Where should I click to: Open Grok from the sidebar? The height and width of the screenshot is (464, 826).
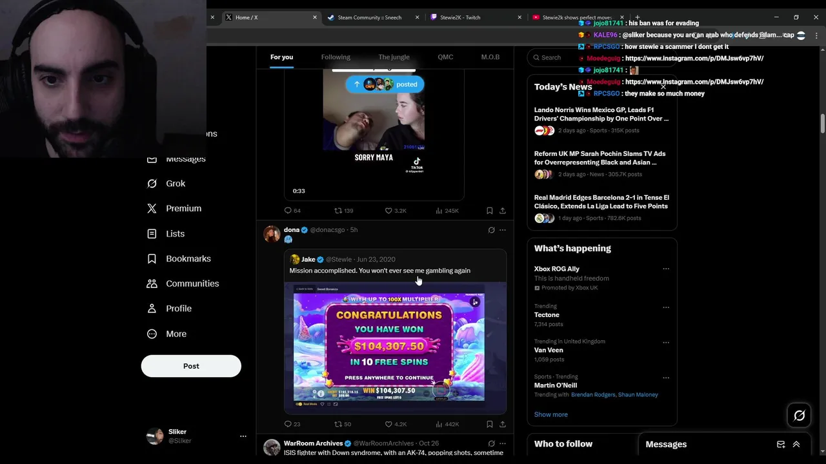coord(166,184)
